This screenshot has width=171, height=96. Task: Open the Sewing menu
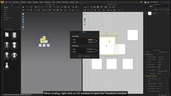pos(29,2)
